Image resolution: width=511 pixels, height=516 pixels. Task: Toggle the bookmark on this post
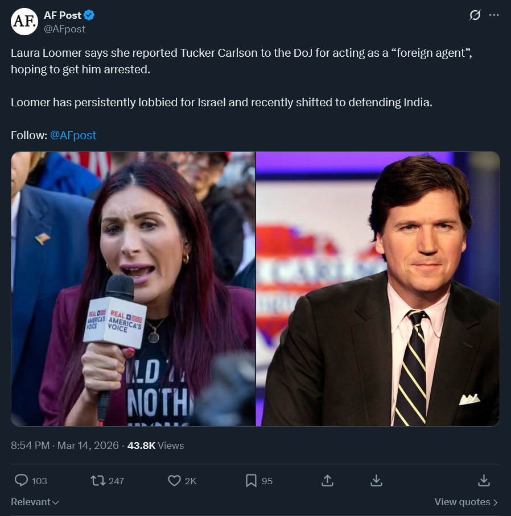click(251, 481)
